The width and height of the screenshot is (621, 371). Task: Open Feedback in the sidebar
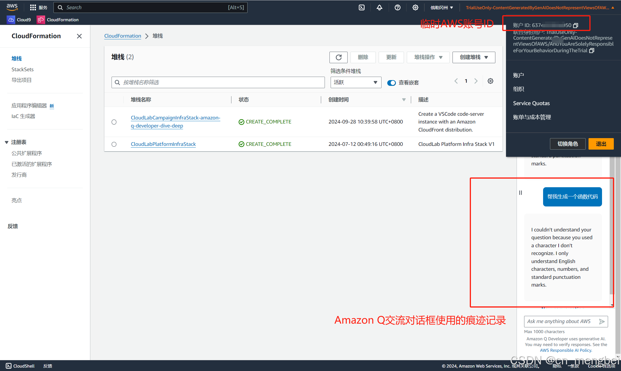tap(13, 226)
